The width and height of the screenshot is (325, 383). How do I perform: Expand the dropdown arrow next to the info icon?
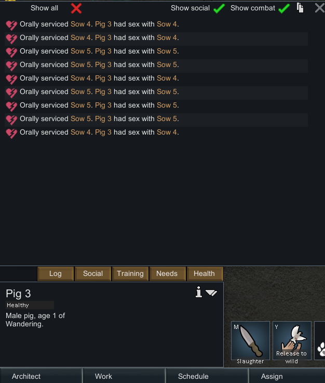211,293
